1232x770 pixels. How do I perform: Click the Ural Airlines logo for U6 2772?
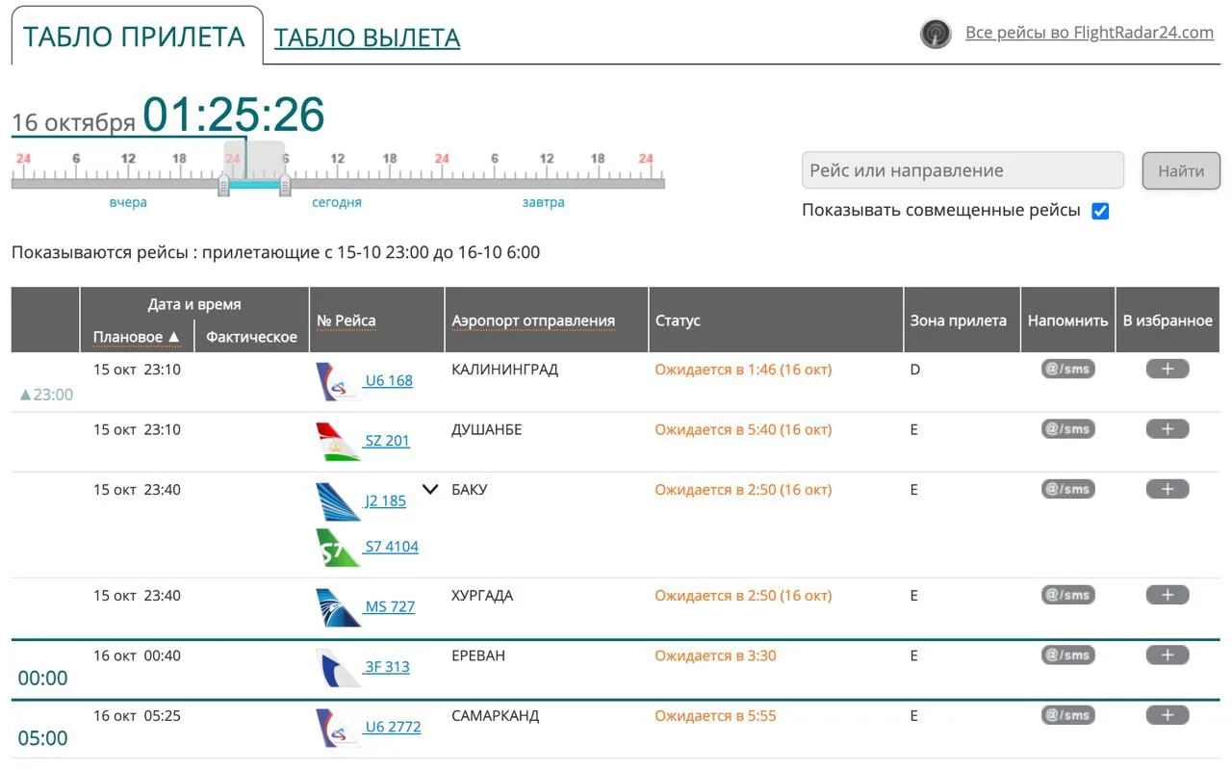point(338,728)
